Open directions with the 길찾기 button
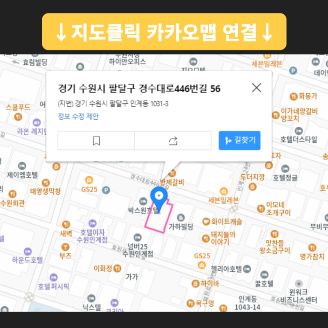The width and height of the screenshot is (328, 328). [x=239, y=140]
